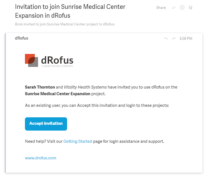Click bold Sunrise Medical Center Expansion text

click(x=57, y=94)
